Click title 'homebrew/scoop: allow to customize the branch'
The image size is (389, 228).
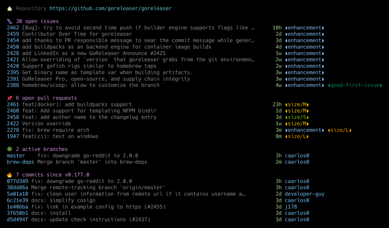[x=91, y=85]
